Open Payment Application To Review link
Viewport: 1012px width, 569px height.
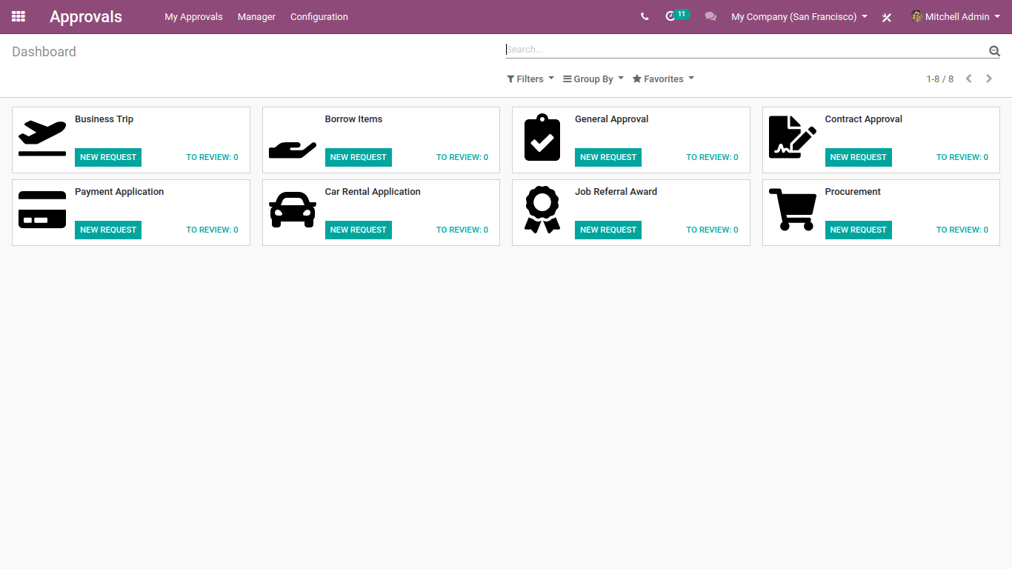(x=213, y=230)
